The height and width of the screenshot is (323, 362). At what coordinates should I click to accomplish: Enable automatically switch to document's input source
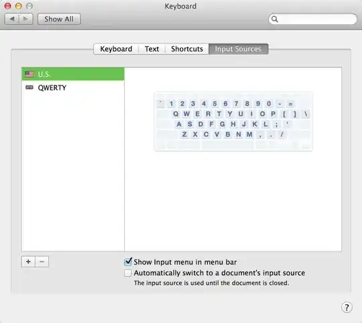(127, 273)
